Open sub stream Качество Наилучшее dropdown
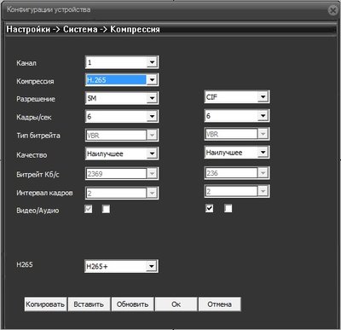This screenshot has width=341, height=330. [x=237, y=153]
